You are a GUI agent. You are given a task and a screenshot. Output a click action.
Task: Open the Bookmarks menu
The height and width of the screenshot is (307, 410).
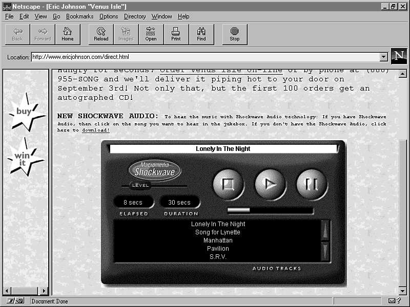click(79, 16)
